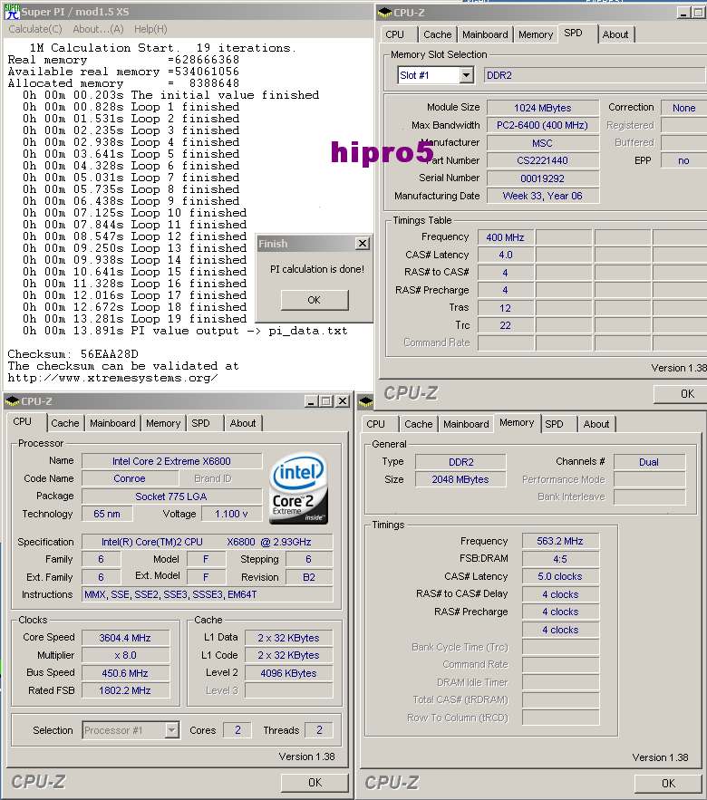
Task: Click the Module Size 1024 MBytes field
Action: (x=543, y=108)
